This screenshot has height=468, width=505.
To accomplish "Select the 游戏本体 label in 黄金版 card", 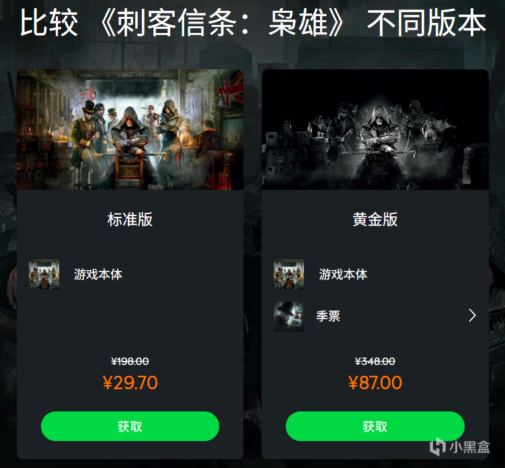I will coord(343,275).
